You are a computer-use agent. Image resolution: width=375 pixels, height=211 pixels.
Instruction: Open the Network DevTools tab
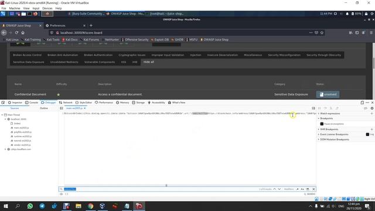[x=66, y=103]
